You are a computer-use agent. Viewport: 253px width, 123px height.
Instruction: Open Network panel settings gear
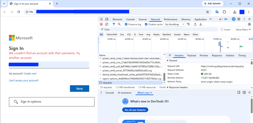tap(249, 24)
